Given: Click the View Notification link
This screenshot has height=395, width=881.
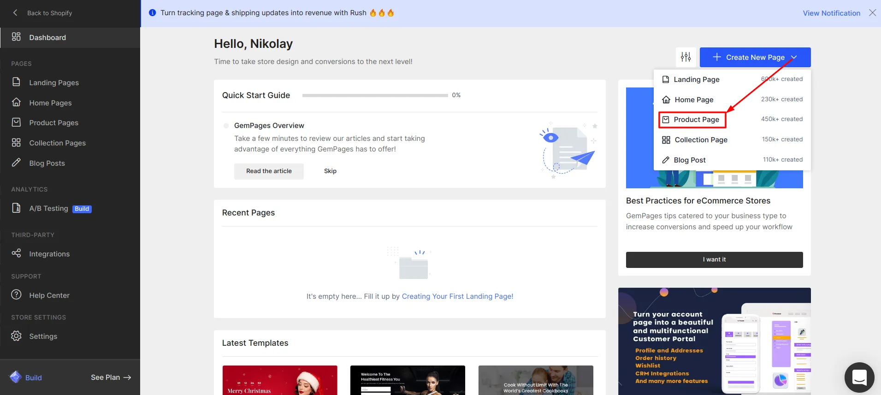Looking at the screenshot, I should pos(831,13).
